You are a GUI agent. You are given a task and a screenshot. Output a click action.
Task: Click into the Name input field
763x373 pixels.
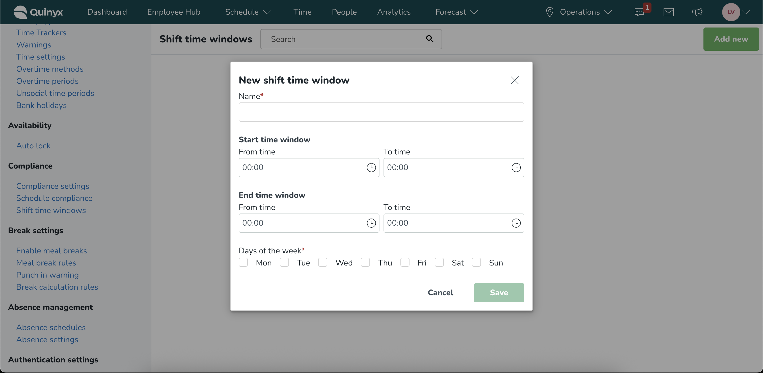381,112
